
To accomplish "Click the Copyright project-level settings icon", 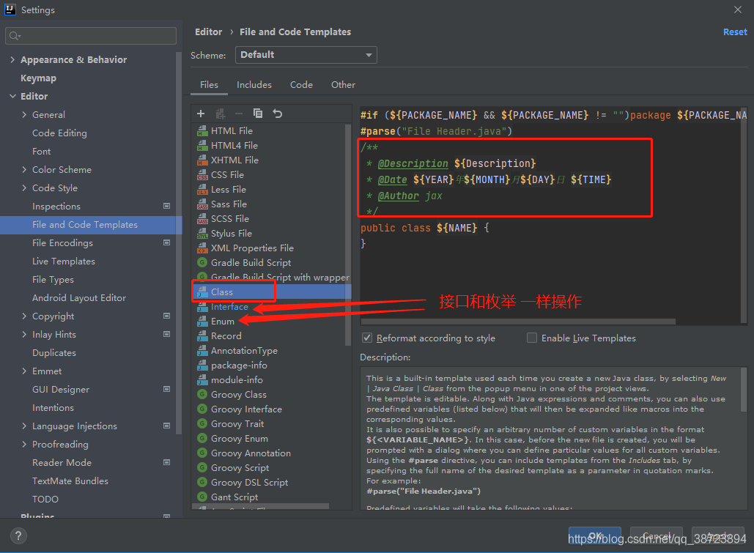I will click(167, 316).
